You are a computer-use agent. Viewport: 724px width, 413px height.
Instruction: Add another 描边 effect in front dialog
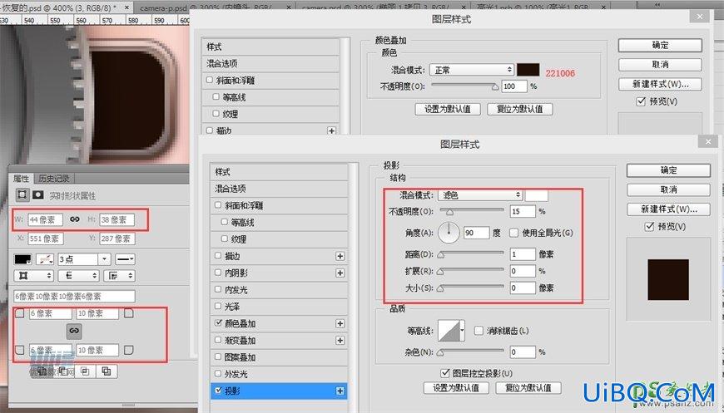click(340, 256)
